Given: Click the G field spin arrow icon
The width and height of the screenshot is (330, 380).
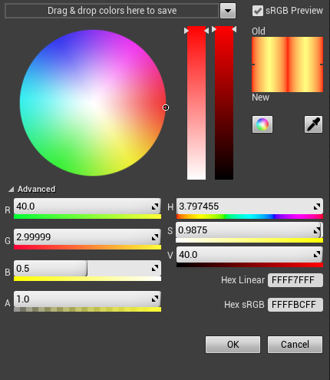Looking at the screenshot, I should pos(155,237).
